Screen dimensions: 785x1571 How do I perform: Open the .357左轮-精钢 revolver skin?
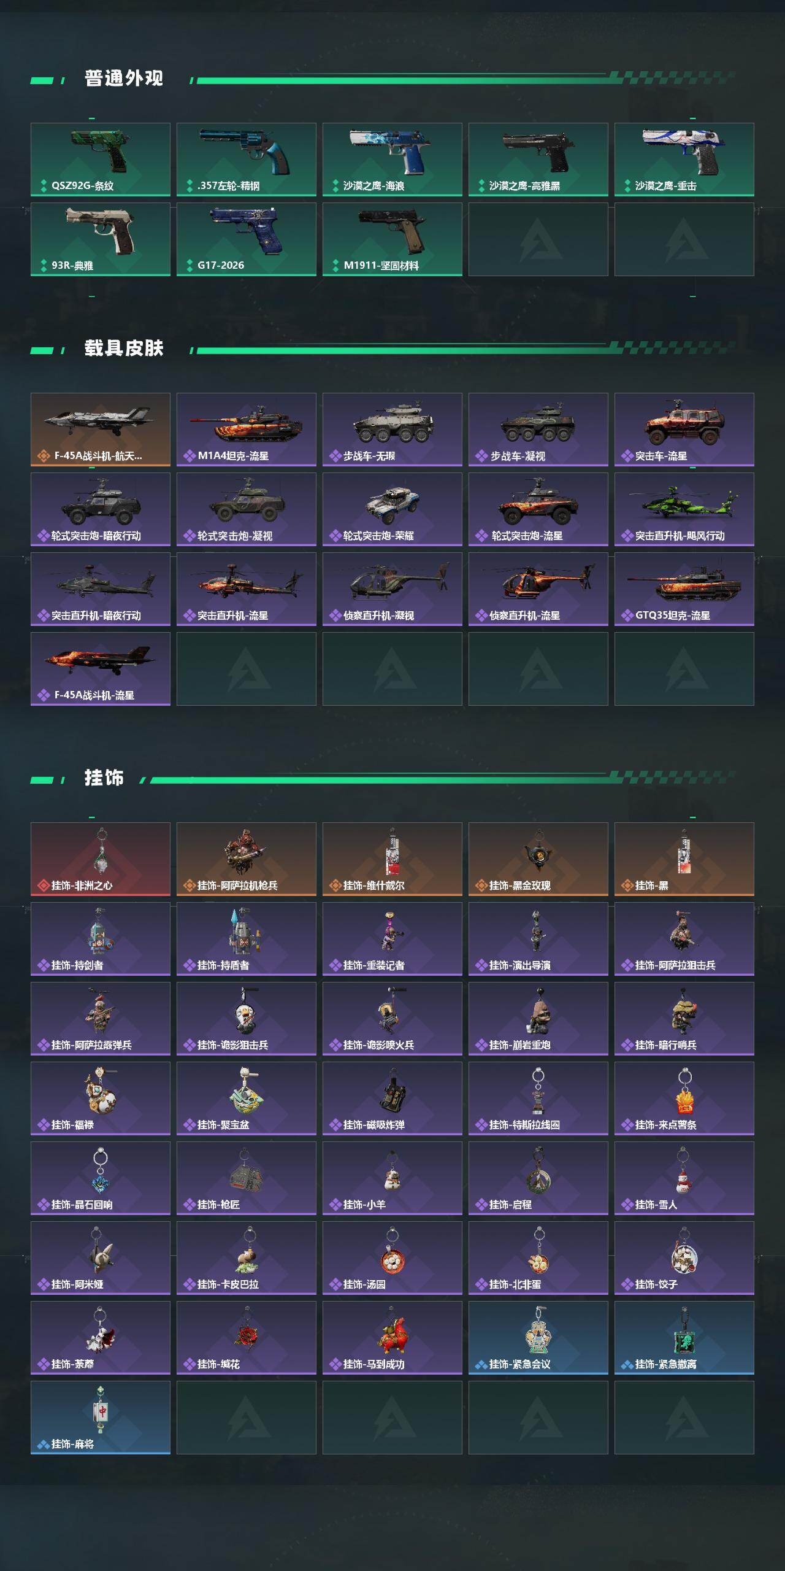coord(247,160)
